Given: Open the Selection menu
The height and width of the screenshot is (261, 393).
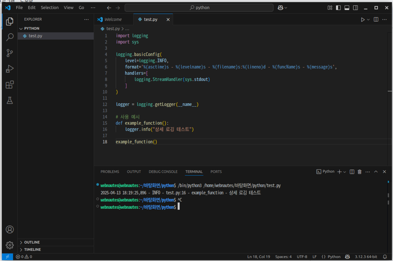Looking at the screenshot, I should tap(50, 7).
